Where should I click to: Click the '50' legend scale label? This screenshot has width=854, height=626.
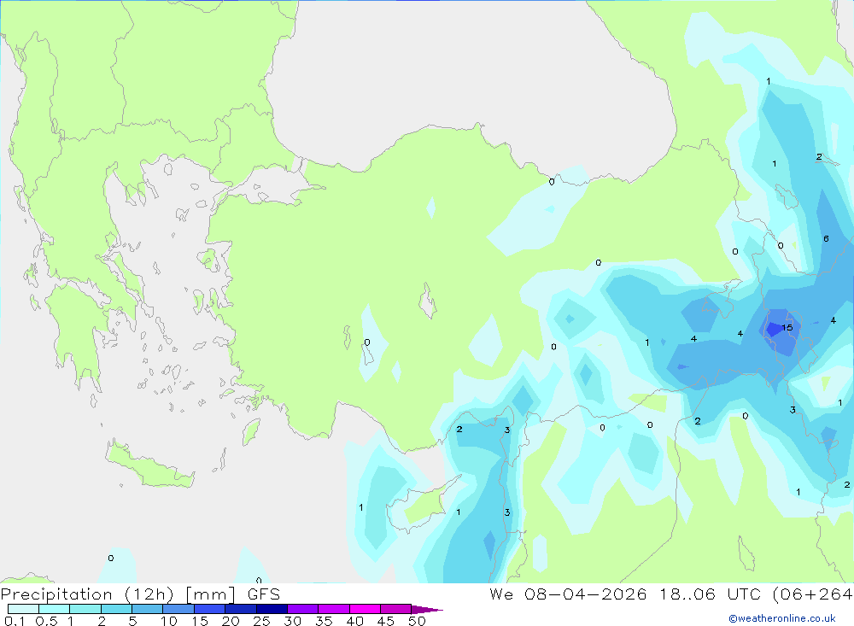pos(417,621)
